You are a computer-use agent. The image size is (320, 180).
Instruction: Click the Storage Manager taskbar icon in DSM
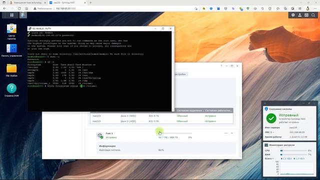click(x=23, y=15)
